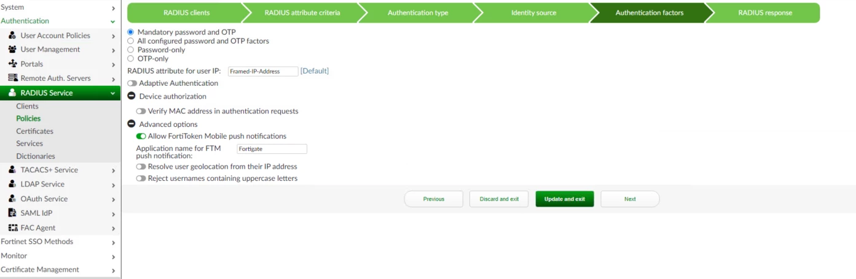The image size is (856, 279).
Task: Expand the TACACS+ Service chevron
Action: pos(114,170)
